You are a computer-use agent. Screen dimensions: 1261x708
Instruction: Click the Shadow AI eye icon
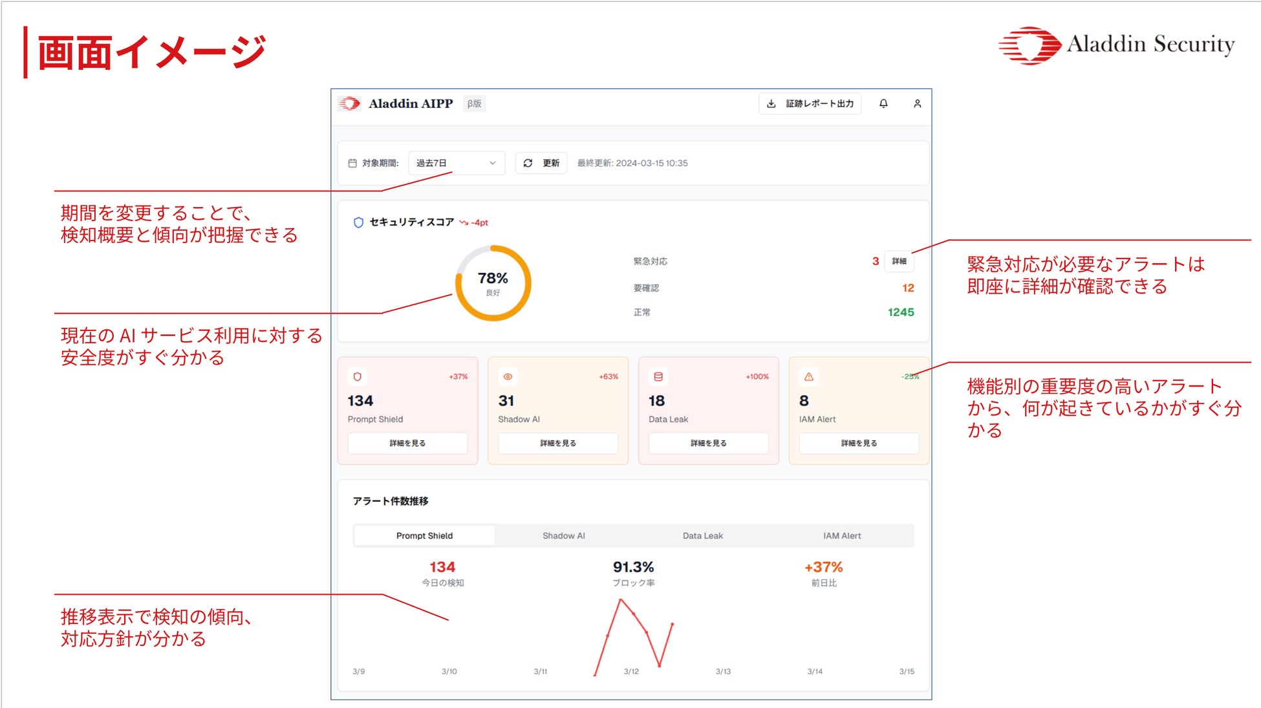tap(508, 376)
